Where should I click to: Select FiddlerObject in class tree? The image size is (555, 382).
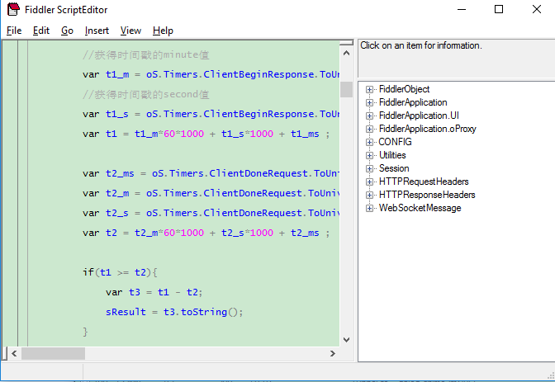tap(404, 89)
